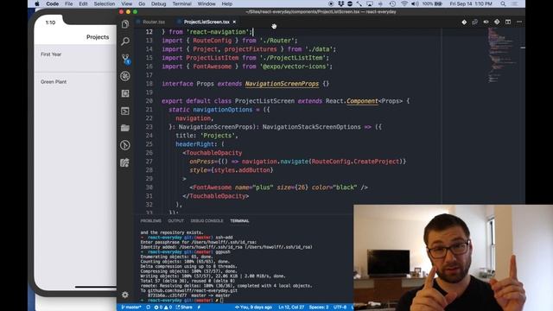Split the editor with the split icon
The image size is (553, 311).
pyautogui.click(x=508, y=22)
